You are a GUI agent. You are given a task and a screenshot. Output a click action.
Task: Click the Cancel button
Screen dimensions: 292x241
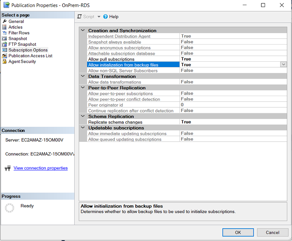coord(272,232)
